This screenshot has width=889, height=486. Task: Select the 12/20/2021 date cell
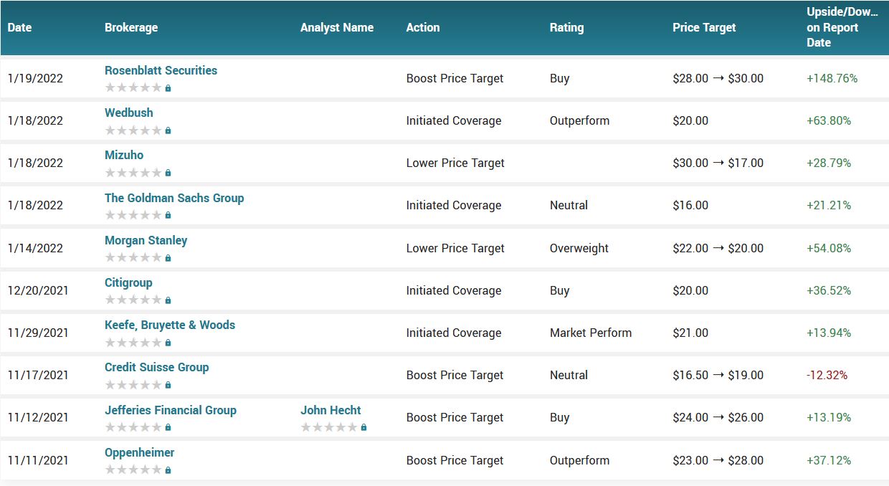38,290
